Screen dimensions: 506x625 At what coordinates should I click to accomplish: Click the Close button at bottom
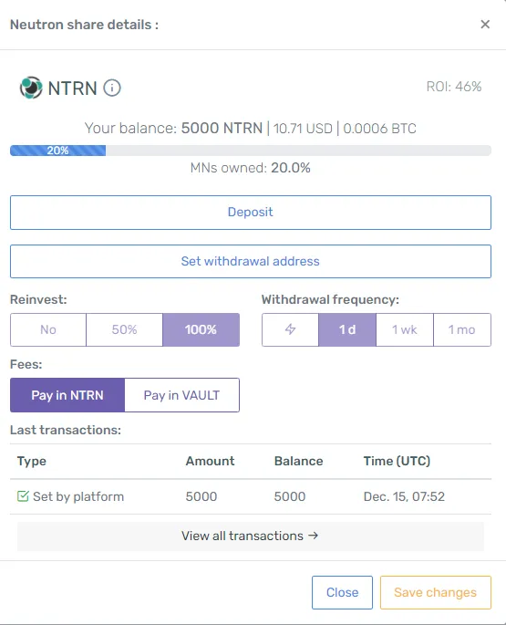(342, 592)
